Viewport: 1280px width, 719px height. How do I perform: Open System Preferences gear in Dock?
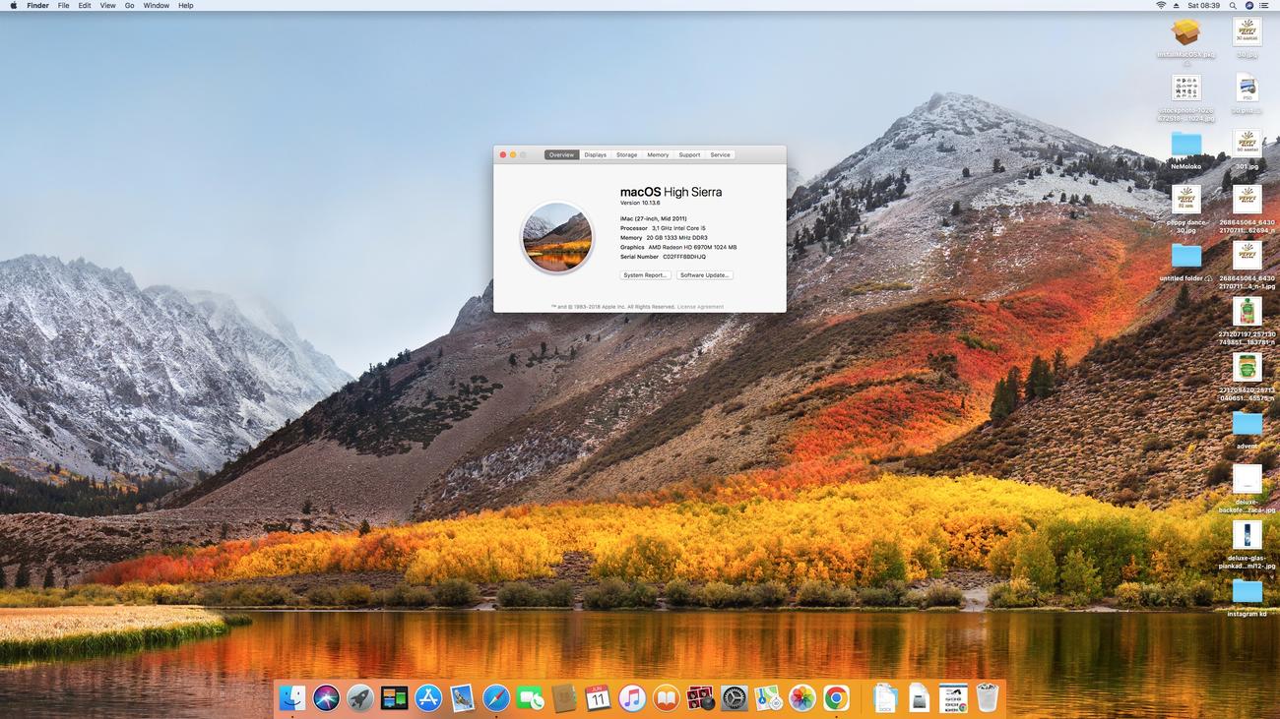[735, 698]
